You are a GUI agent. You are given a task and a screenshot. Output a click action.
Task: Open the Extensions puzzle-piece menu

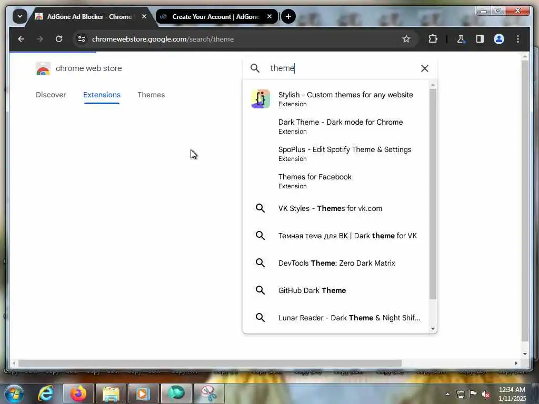click(433, 39)
